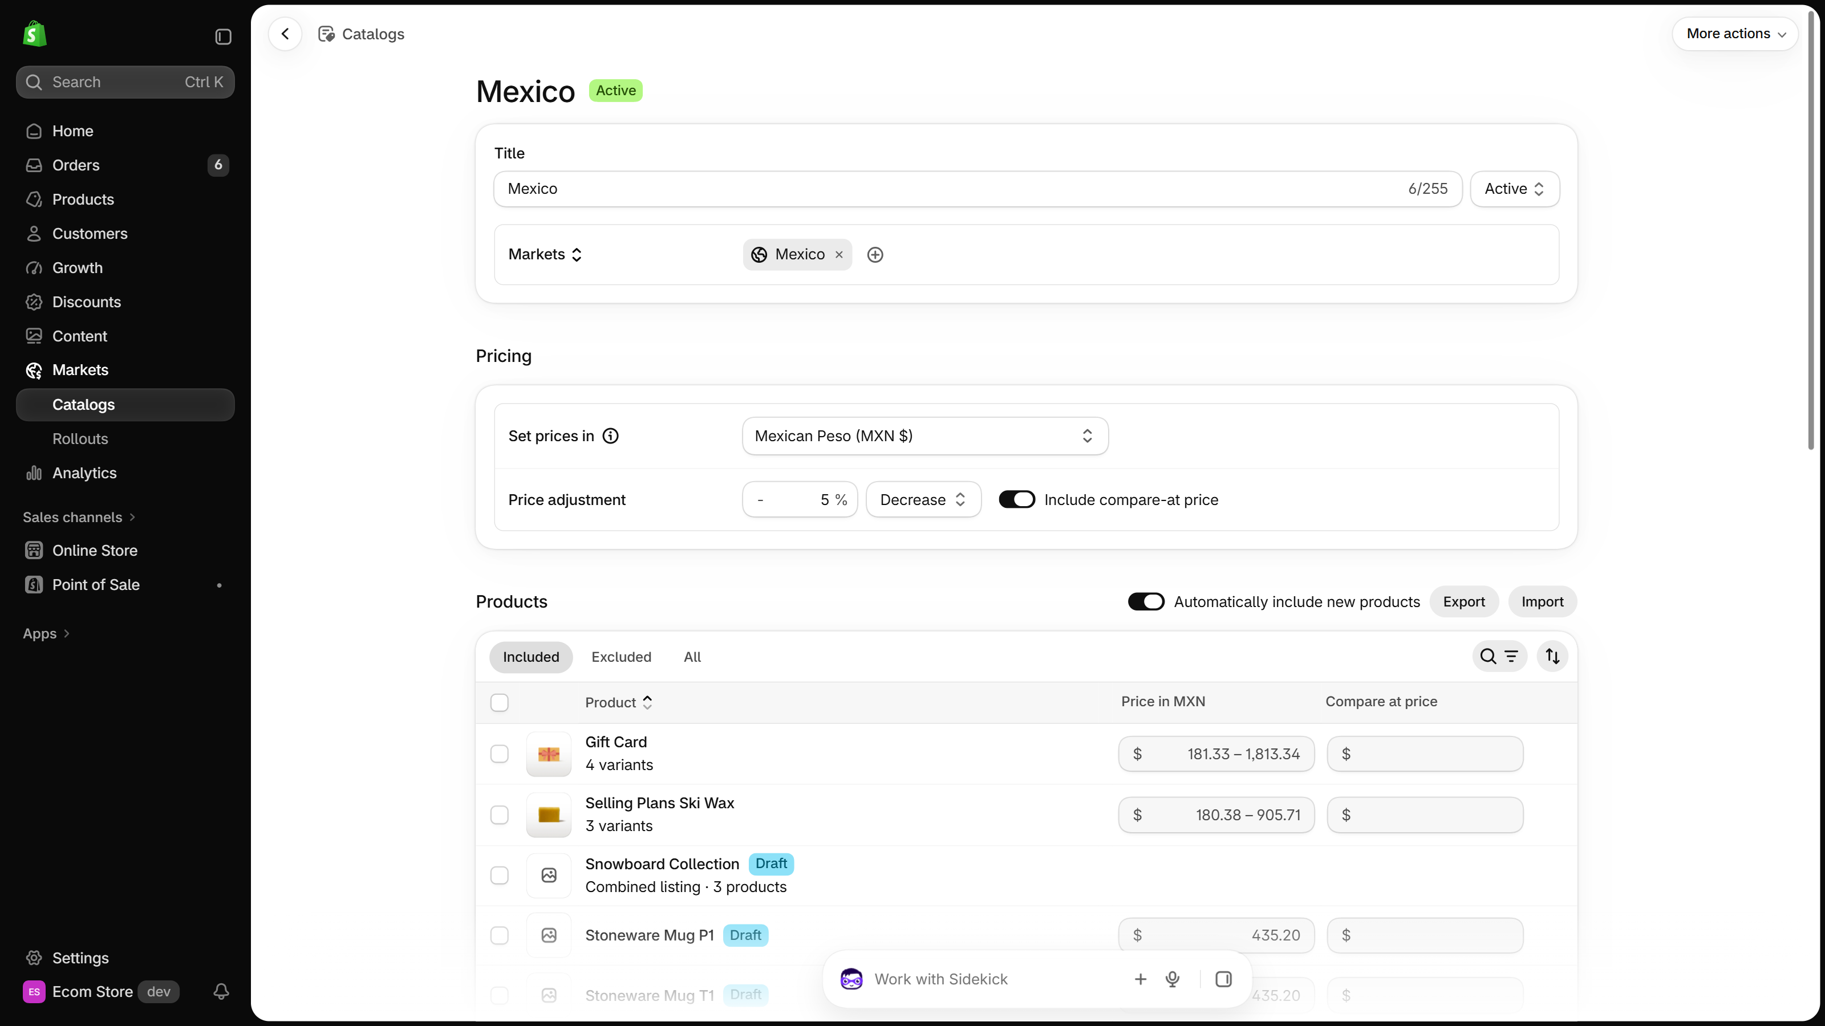Collapse the sidebar panel icon
Viewport: 1825px width, 1026px height.
pyautogui.click(x=223, y=36)
